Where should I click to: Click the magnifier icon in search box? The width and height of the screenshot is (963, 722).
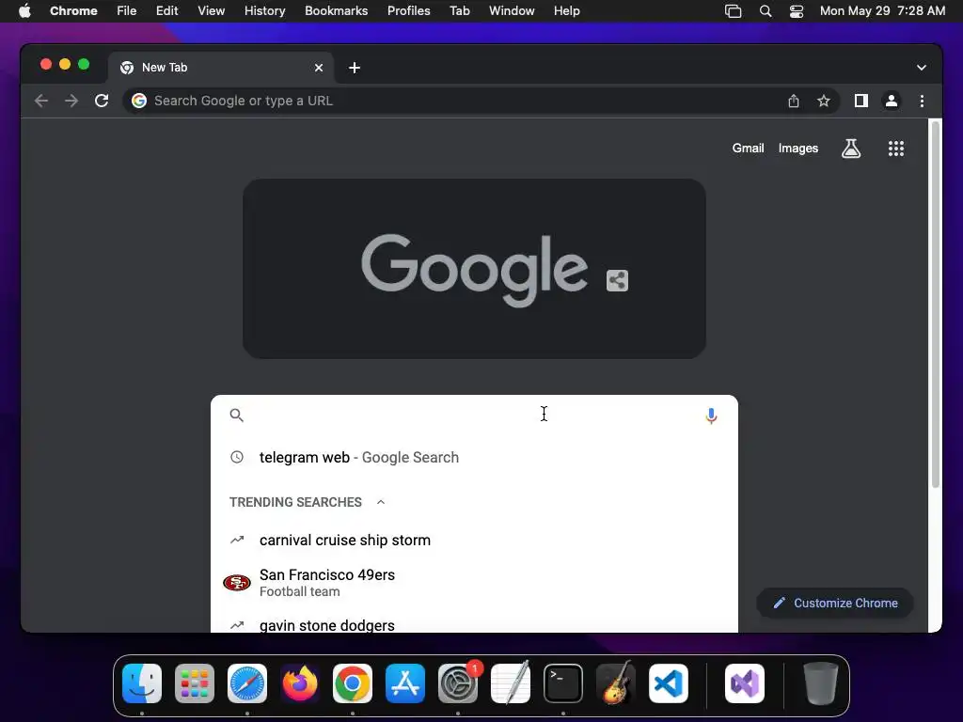pos(236,416)
